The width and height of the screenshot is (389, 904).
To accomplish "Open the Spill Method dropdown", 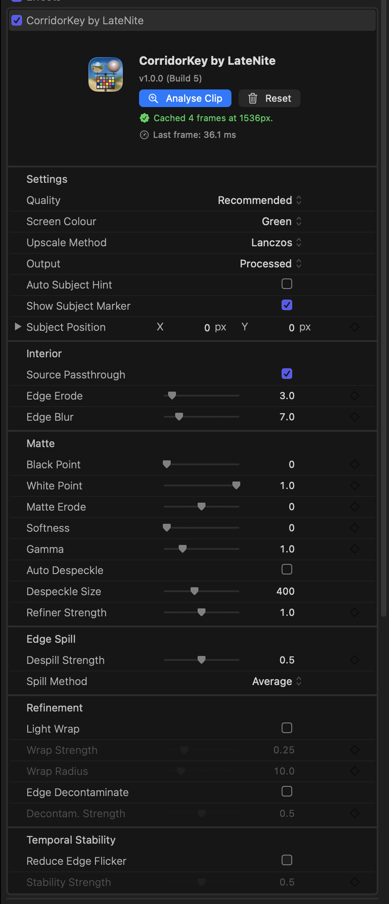I will (277, 682).
